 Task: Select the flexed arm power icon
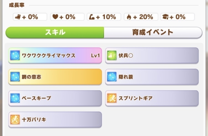tap(92, 17)
